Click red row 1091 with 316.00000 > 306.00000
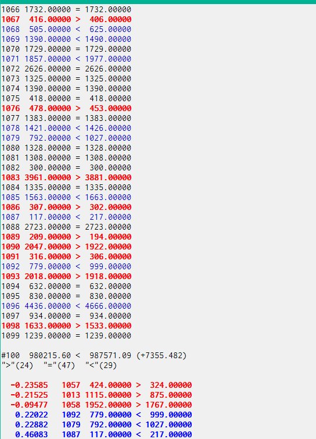 66,256
